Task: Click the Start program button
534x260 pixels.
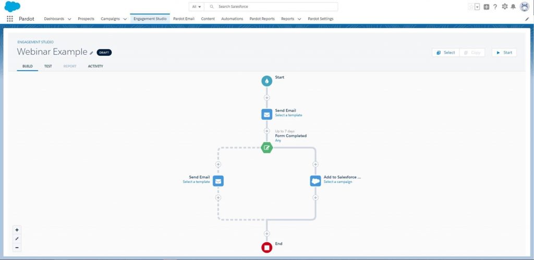Action: point(504,53)
